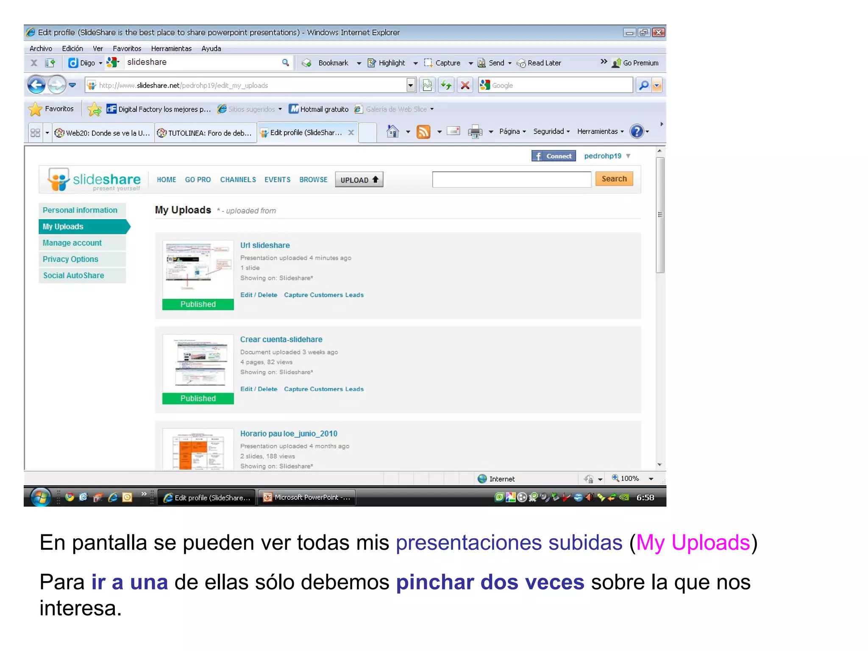Click the RSS feeds orange icon
Viewport: 868px width, 651px height.
pyautogui.click(x=423, y=132)
